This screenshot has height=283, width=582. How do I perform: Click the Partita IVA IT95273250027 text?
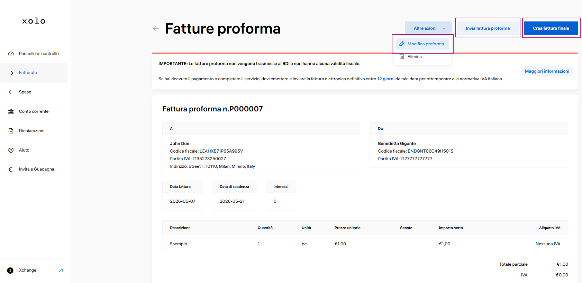point(198,159)
